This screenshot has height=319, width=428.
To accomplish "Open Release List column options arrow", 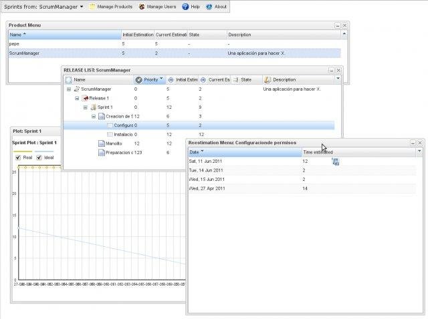I will 338,79.
